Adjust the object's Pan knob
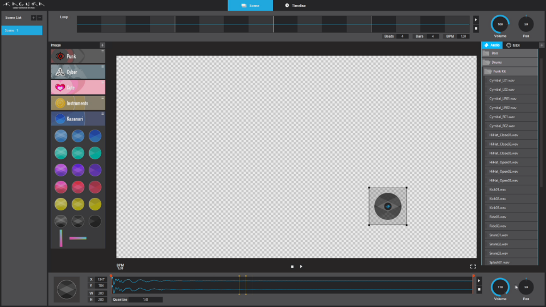Image resolution: width=546 pixels, height=307 pixels. click(x=526, y=287)
